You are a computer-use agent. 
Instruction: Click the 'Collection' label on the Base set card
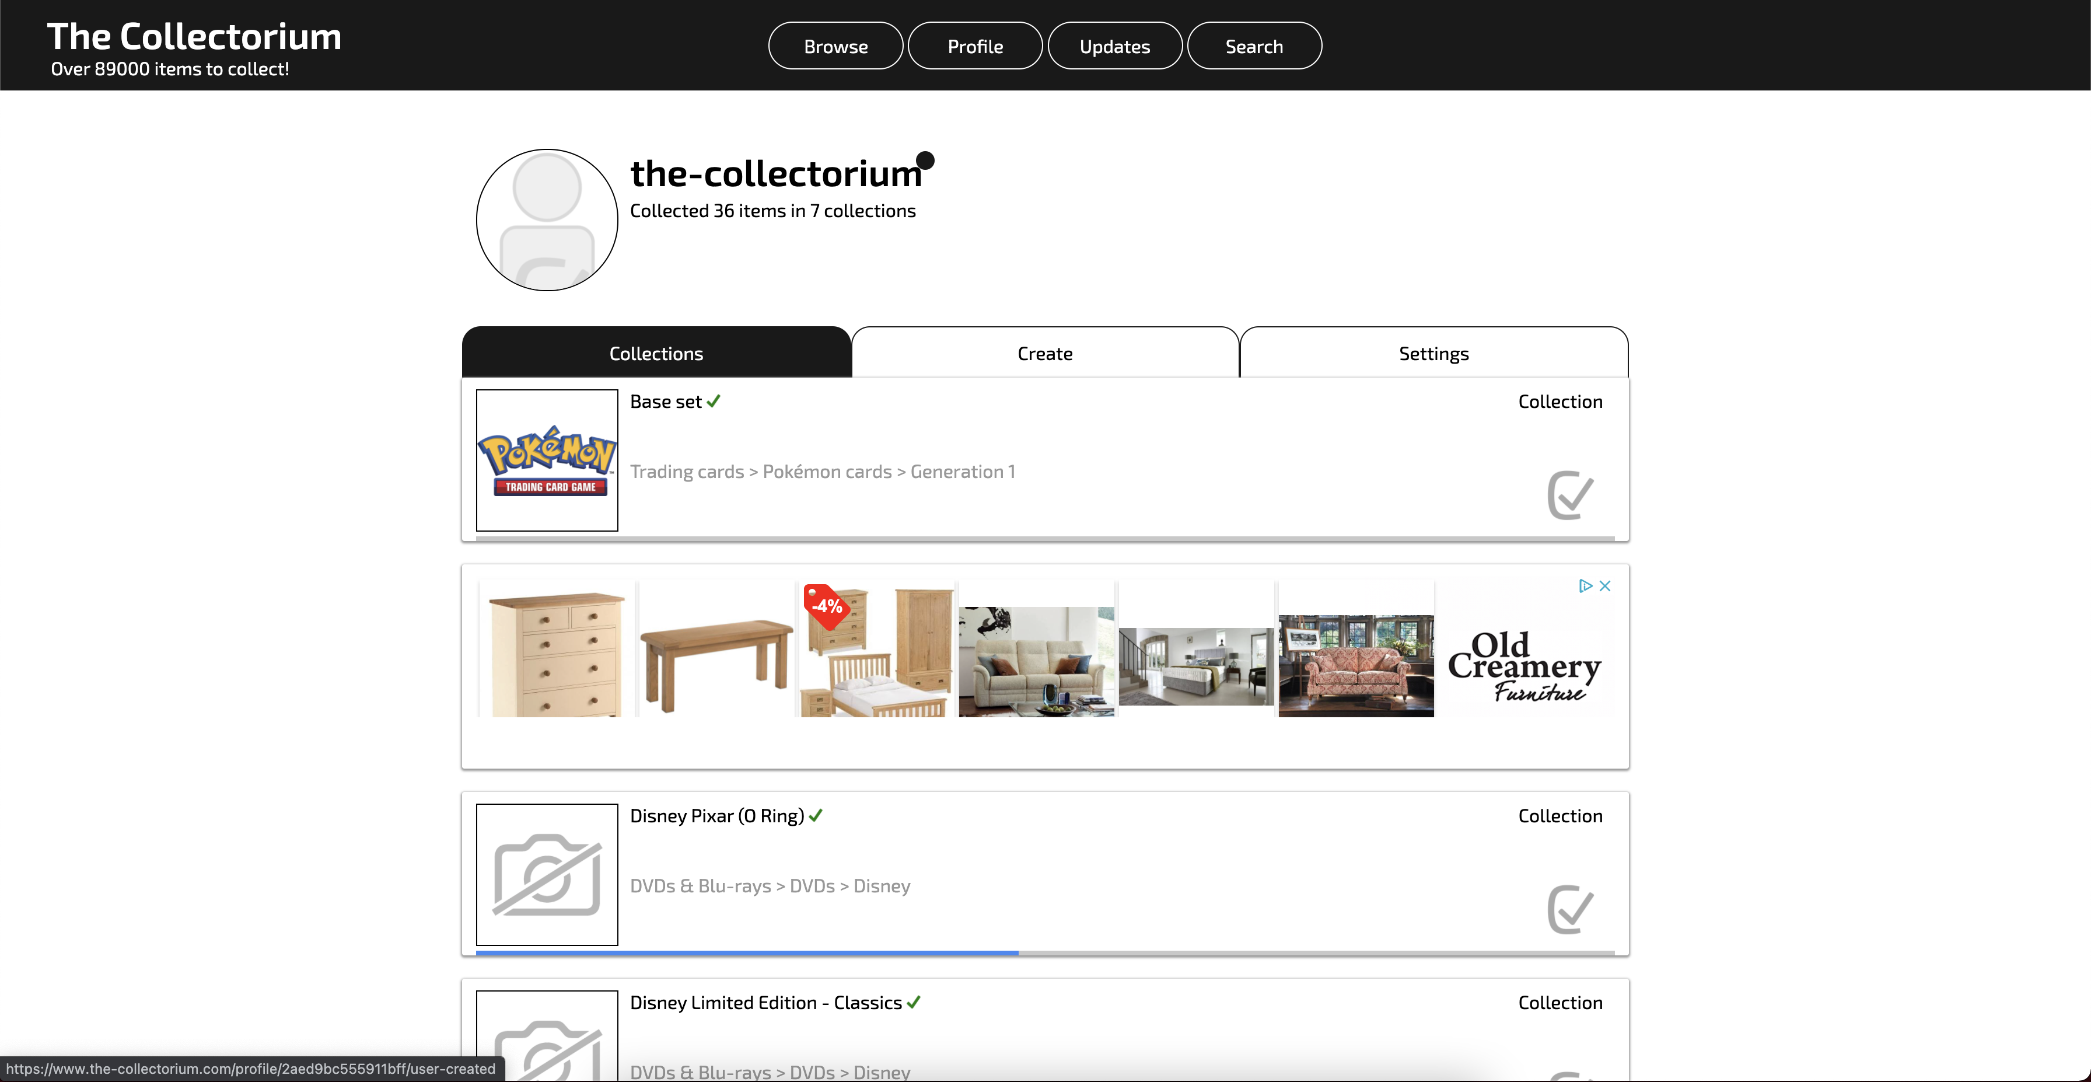pos(1559,401)
